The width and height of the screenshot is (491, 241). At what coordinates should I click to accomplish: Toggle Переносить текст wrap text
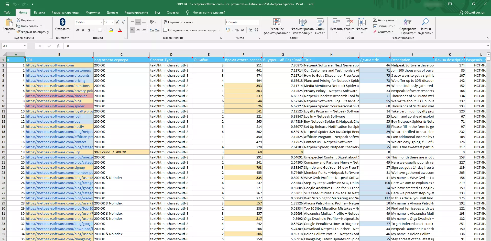[178, 22]
